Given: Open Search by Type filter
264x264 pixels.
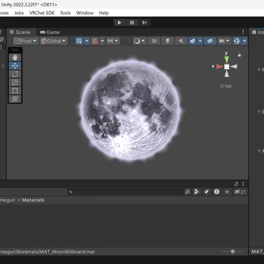Looking at the screenshot, I should click(196, 192).
